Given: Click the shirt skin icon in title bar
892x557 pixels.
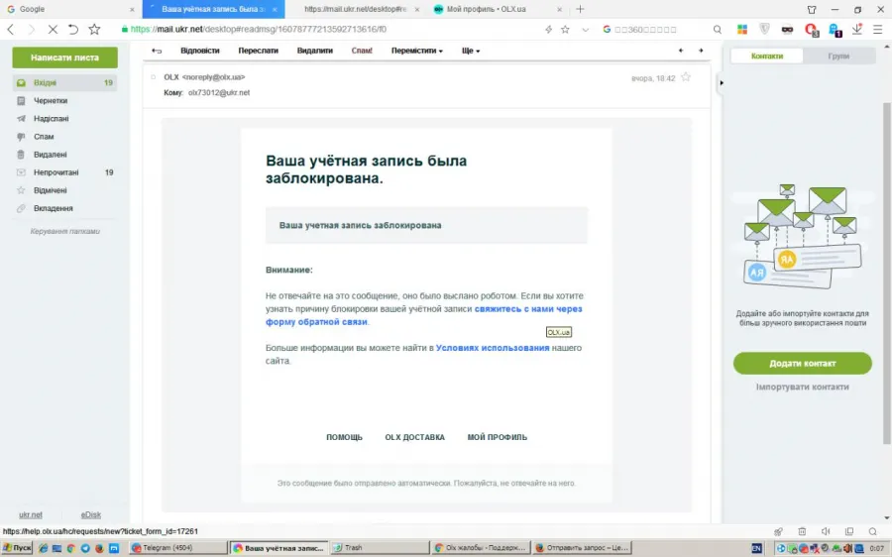Looking at the screenshot, I should [x=812, y=9].
